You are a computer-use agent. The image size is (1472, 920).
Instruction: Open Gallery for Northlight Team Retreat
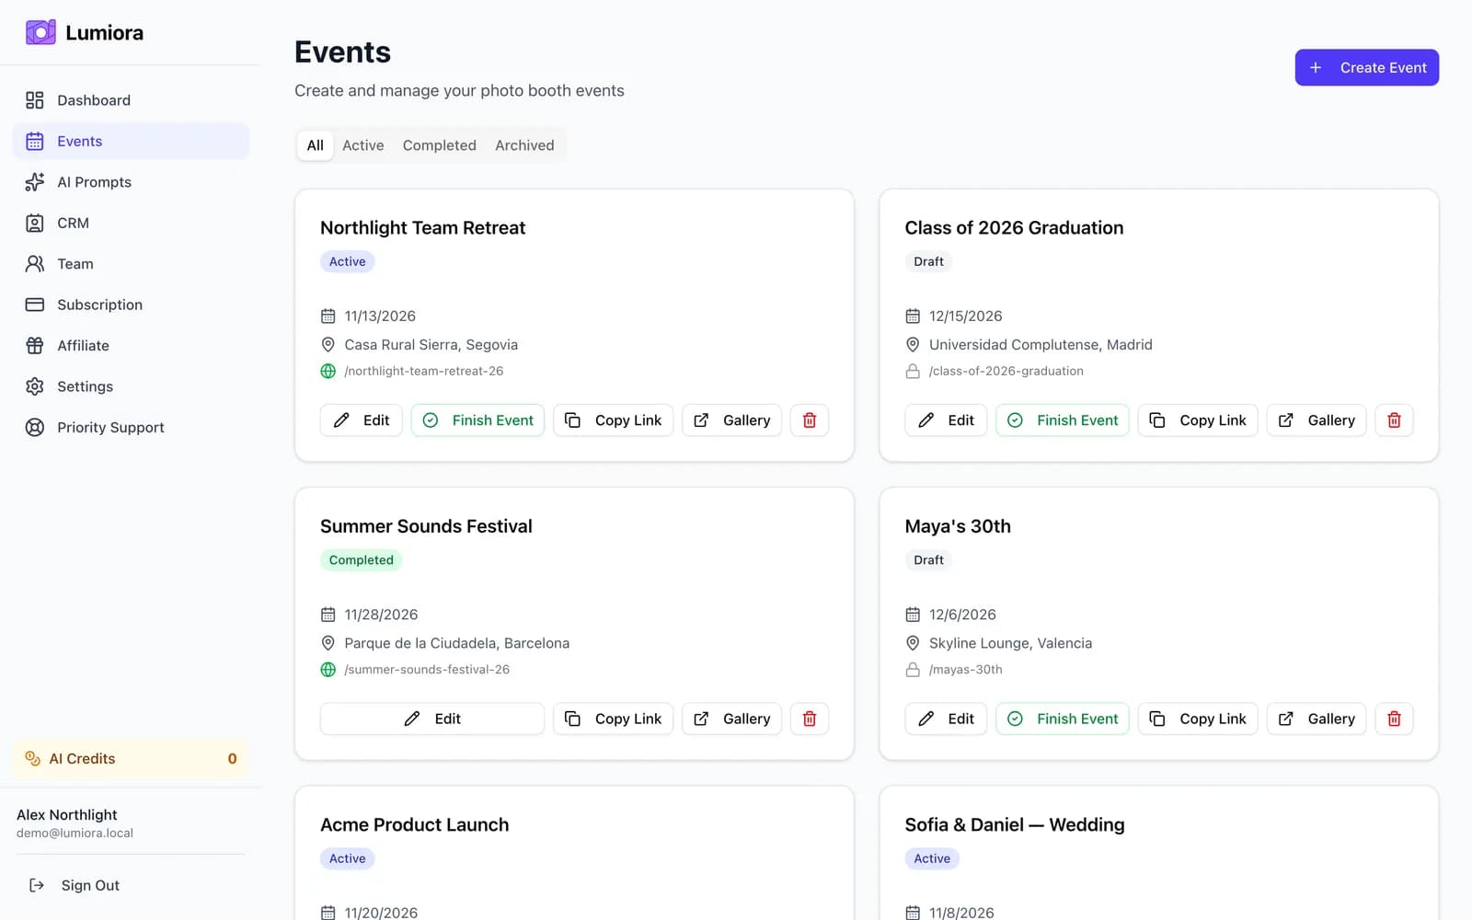click(x=731, y=420)
